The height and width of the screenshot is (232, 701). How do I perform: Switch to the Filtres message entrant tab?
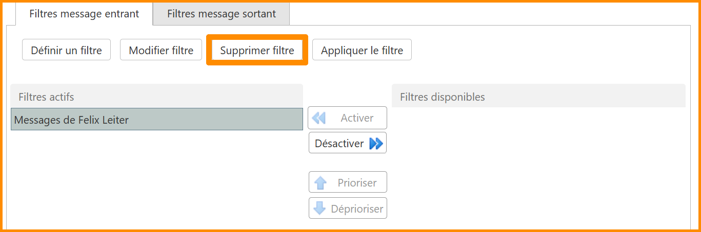[84, 14]
